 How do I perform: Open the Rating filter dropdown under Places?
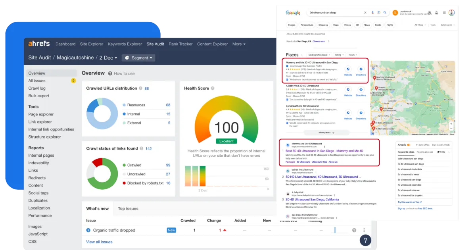click(339, 55)
